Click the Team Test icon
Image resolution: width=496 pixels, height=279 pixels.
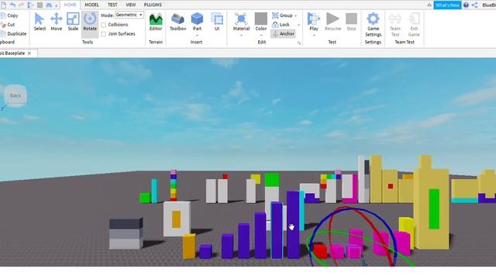(395, 19)
